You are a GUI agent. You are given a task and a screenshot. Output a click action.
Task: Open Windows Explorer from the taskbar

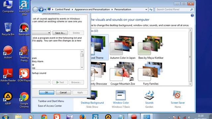[19, 117]
